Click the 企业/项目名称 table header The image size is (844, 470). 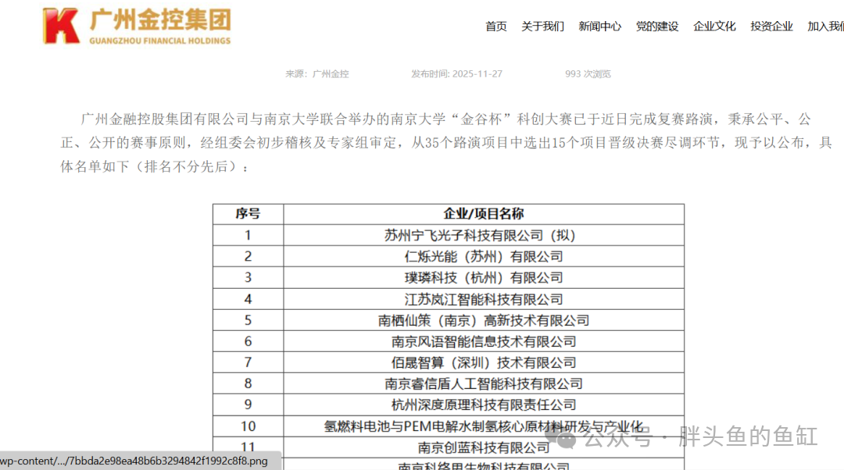[x=484, y=214]
